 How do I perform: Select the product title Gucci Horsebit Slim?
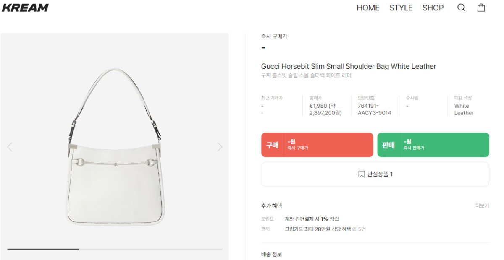coord(349,66)
